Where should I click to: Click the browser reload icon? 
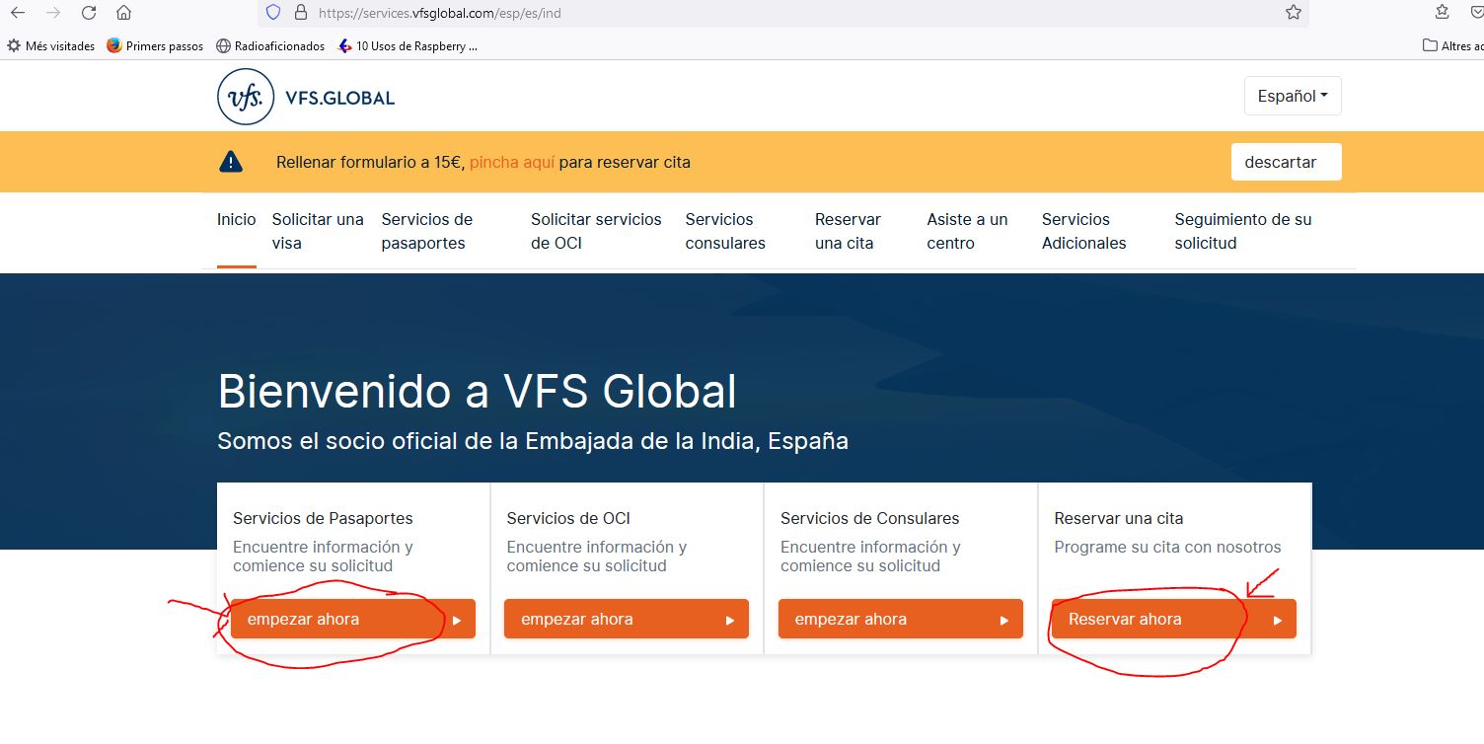89,13
